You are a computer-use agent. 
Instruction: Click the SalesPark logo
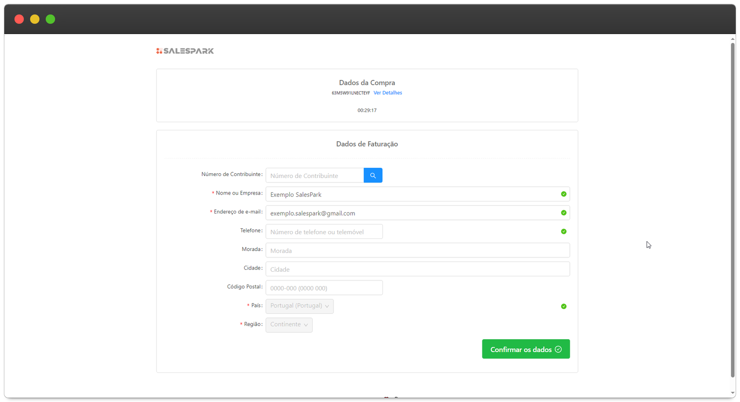tap(185, 51)
